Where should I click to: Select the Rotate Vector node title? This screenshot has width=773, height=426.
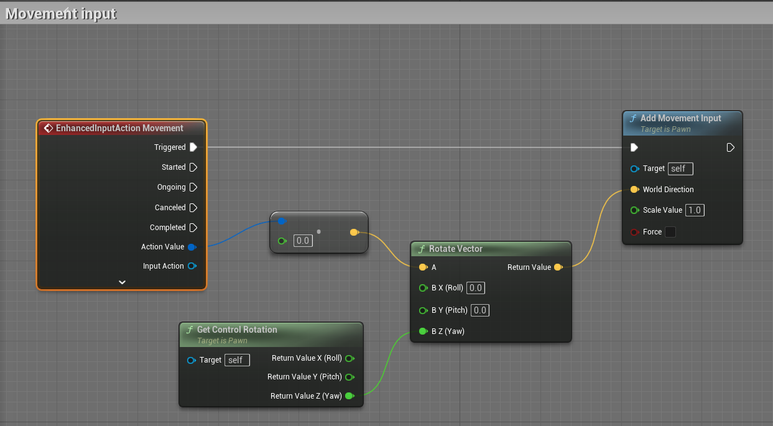pos(455,249)
